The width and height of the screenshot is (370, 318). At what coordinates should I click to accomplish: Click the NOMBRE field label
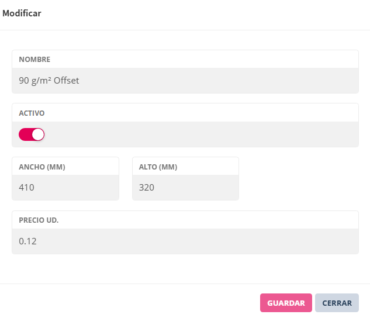coord(34,59)
